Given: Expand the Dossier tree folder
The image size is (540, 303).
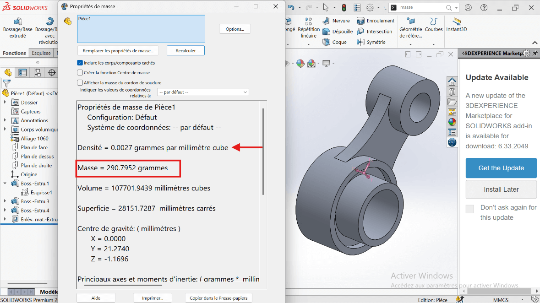Looking at the screenshot, I should [5, 103].
